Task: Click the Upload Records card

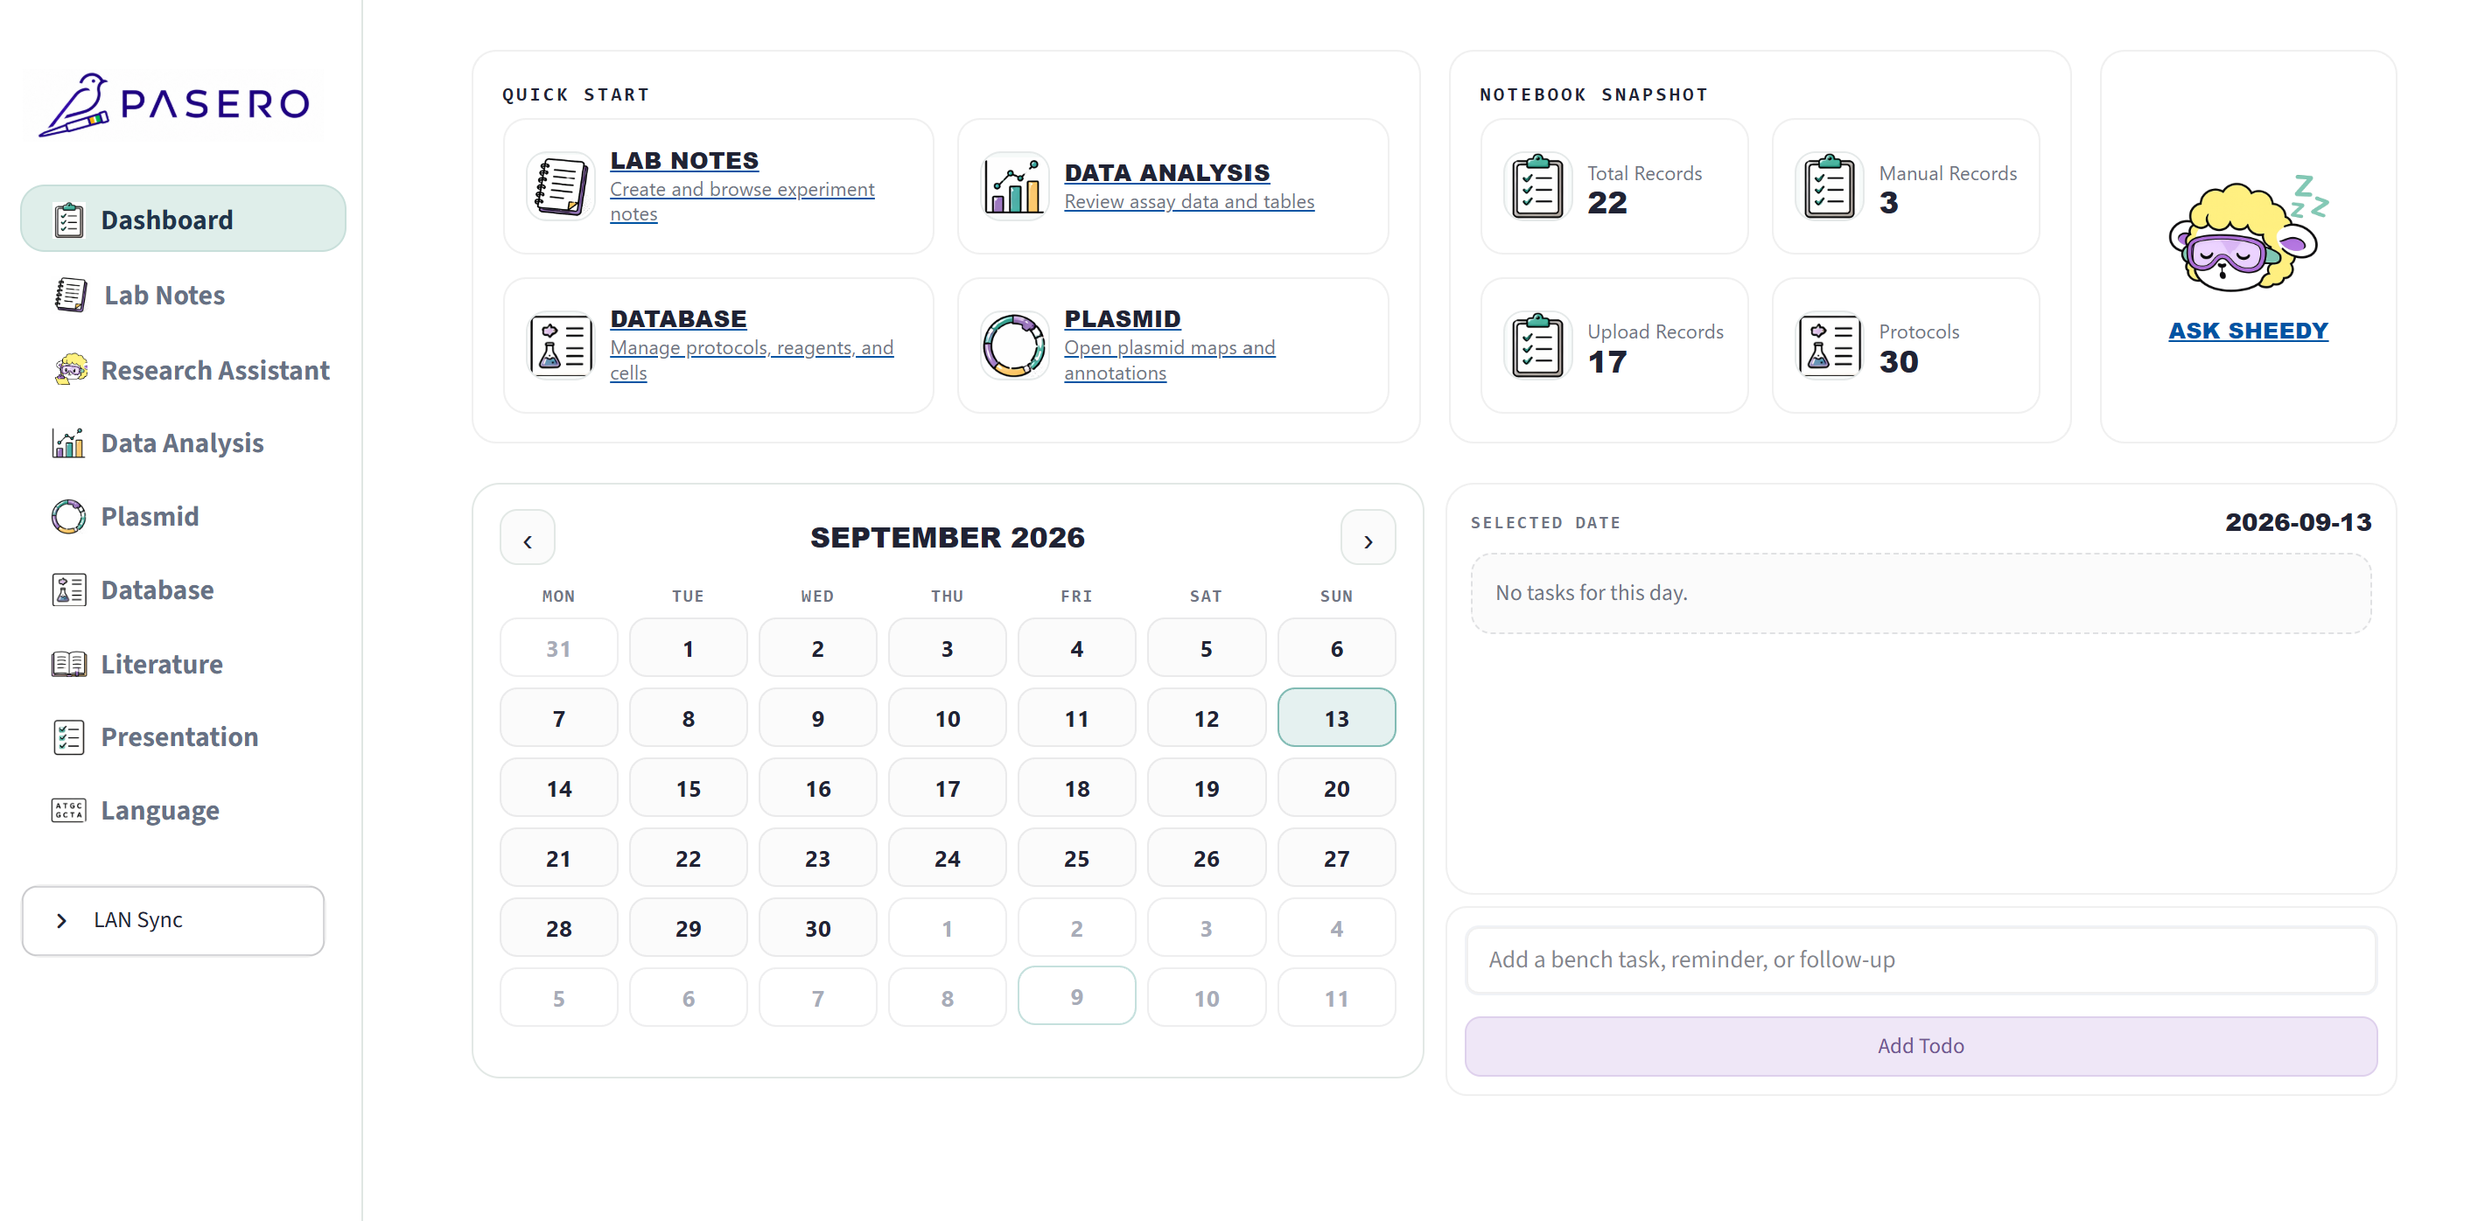Action: pyautogui.click(x=1613, y=346)
